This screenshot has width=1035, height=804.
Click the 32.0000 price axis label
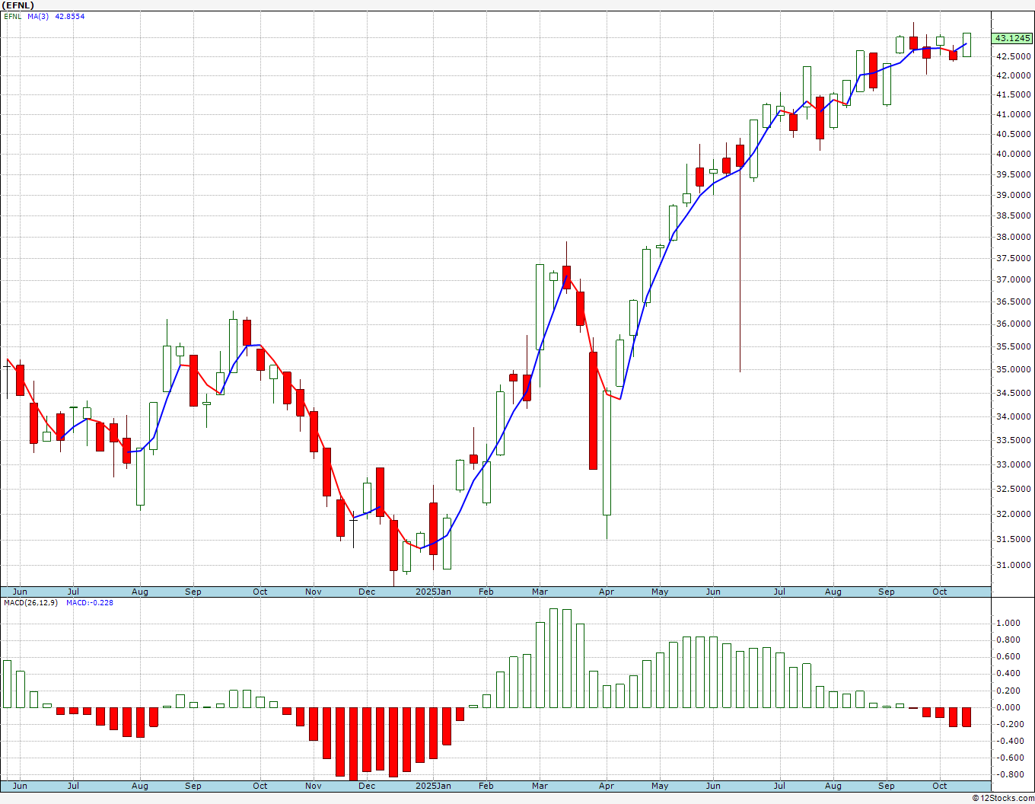(1015, 514)
